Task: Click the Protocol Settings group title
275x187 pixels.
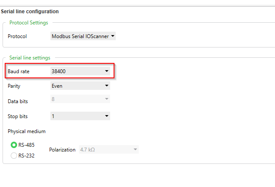Action: click(29, 23)
